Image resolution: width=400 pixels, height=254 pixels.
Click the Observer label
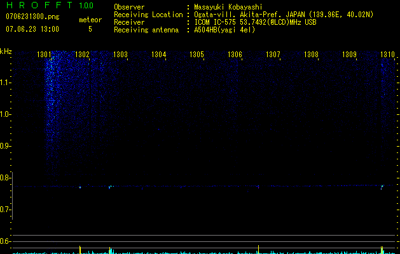pyautogui.click(x=129, y=7)
